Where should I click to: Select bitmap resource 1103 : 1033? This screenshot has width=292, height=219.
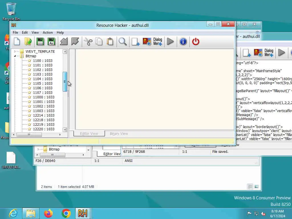(43, 74)
